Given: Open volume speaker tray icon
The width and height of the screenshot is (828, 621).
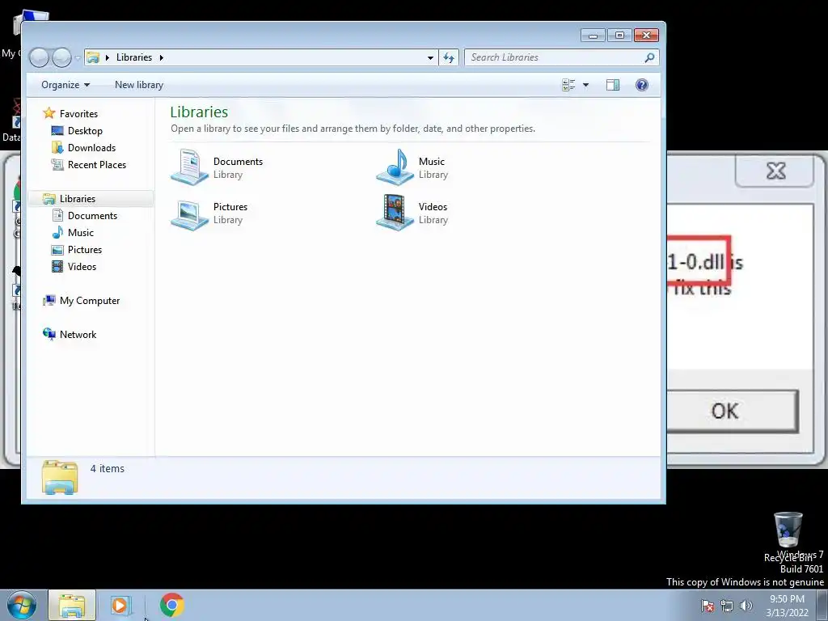Looking at the screenshot, I should (746, 605).
